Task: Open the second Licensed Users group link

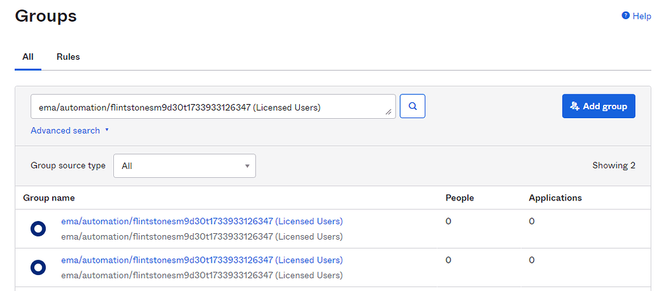Action: pos(201,260)
